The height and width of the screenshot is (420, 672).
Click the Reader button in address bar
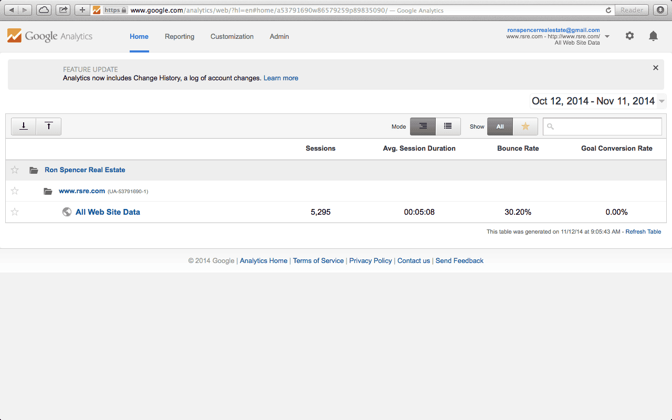[x=632, y=10]
